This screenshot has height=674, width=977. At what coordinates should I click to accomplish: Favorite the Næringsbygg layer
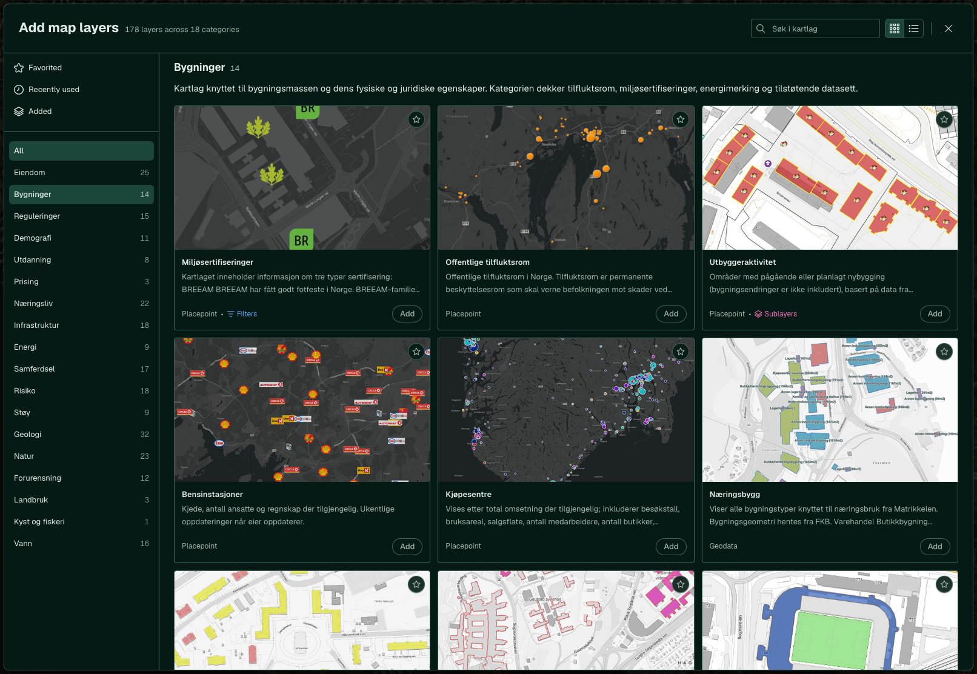pos(944,352)
